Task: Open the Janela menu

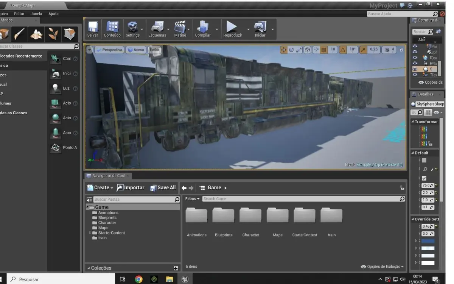Action: pos(36,14)
